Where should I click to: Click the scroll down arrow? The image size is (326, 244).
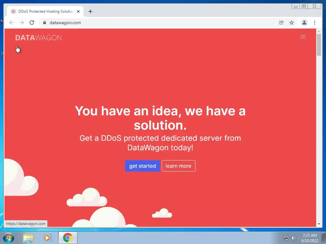tap(319, 224)
